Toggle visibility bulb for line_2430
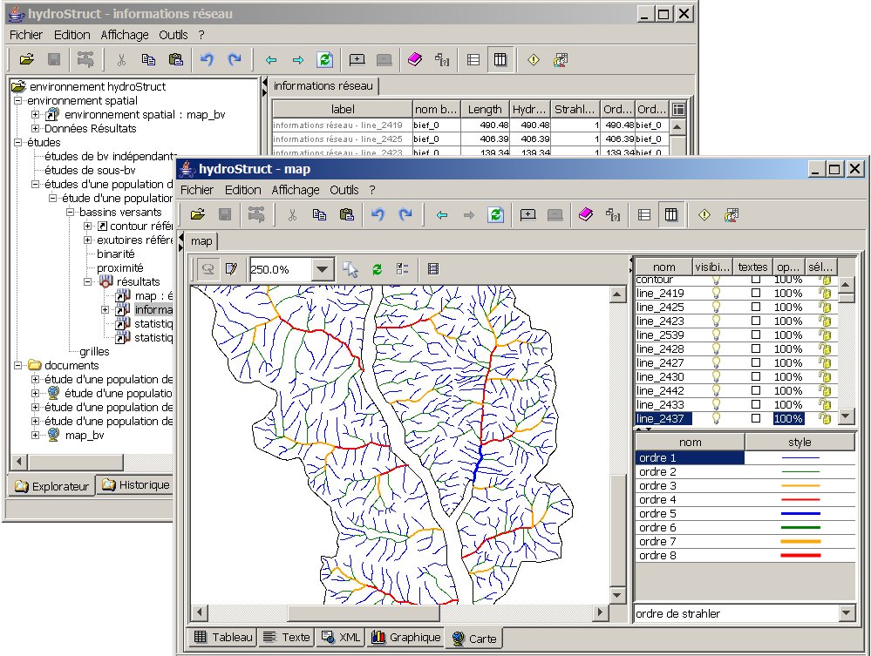871x656 pixels. click(x=716, y=376)
